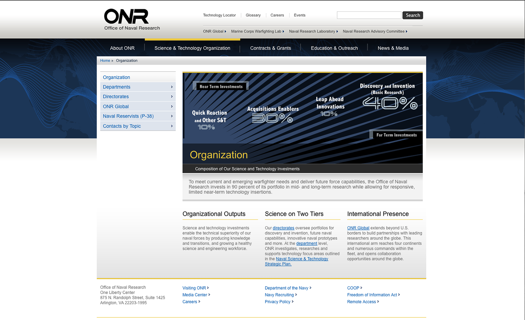This screenshot has height=320, width=525.
Task: Expand the Marine Corps Warfighting Lab dropdown
Action: point(258,32)
